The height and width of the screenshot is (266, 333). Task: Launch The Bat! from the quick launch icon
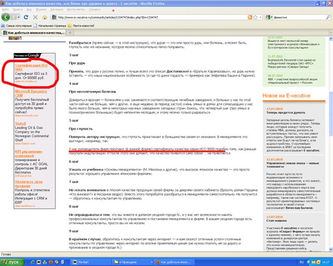[x=39, y=262]
